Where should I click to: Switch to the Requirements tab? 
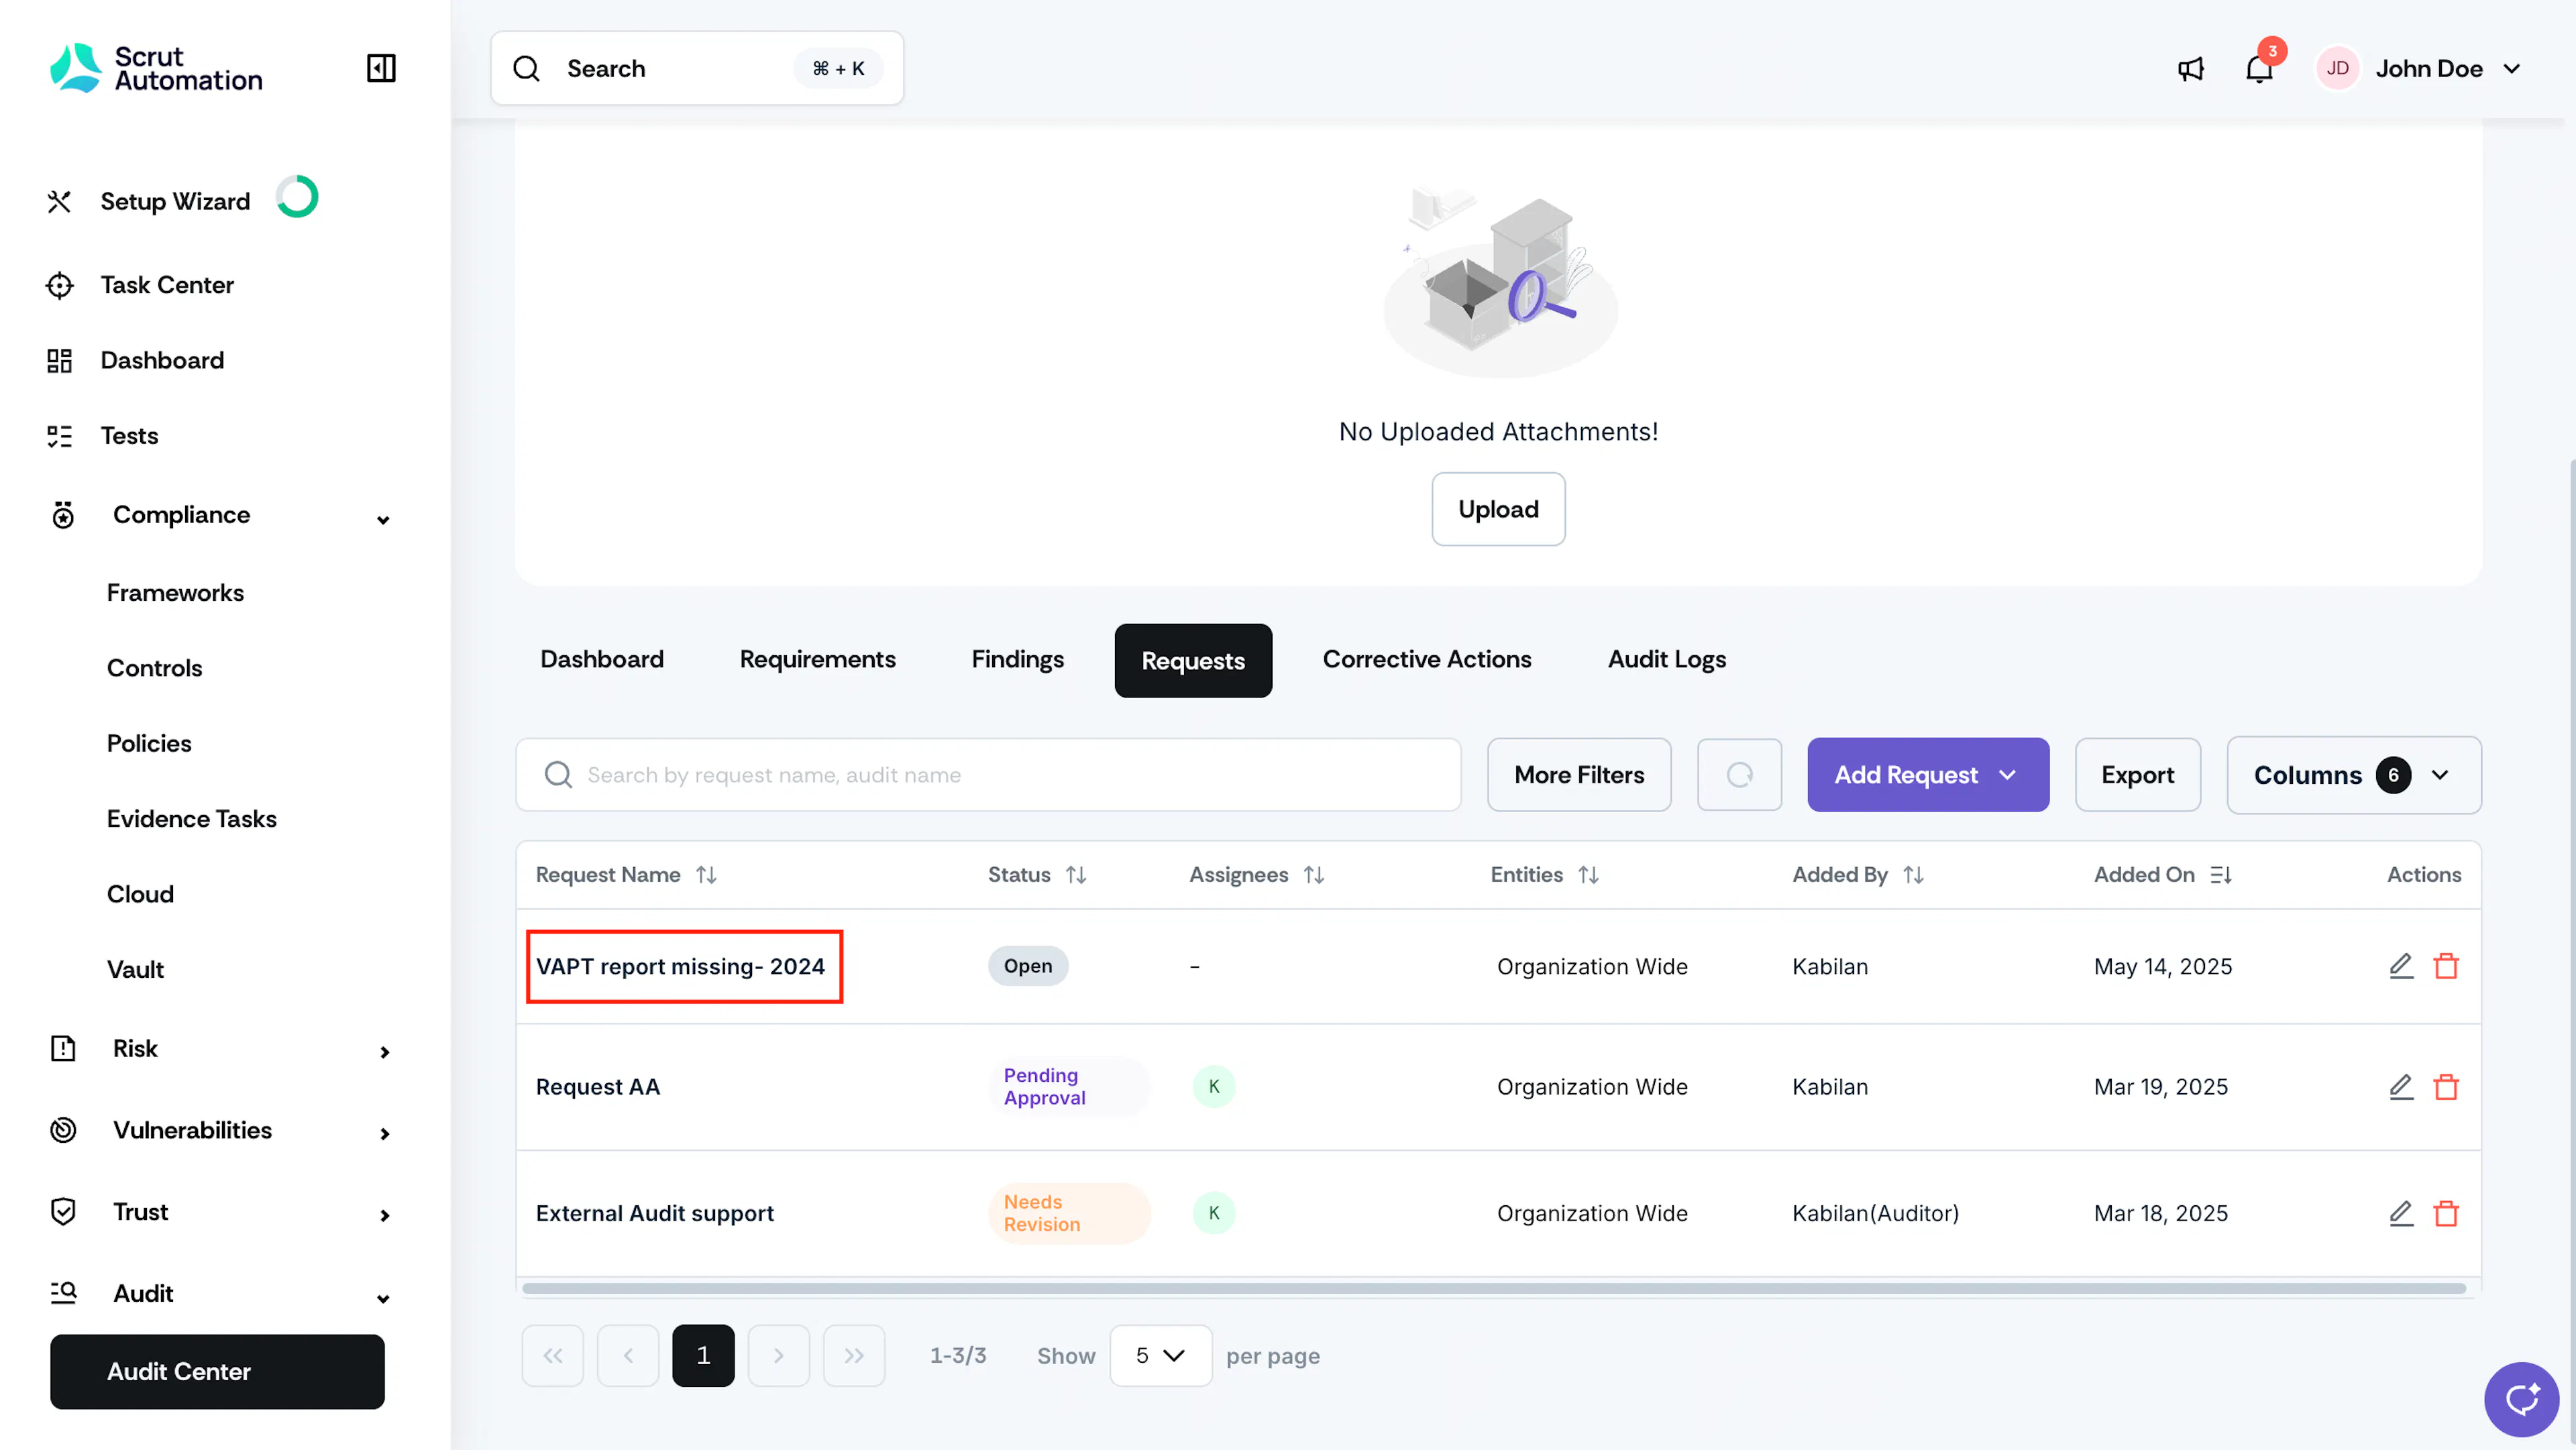click(x=817, y=659)
